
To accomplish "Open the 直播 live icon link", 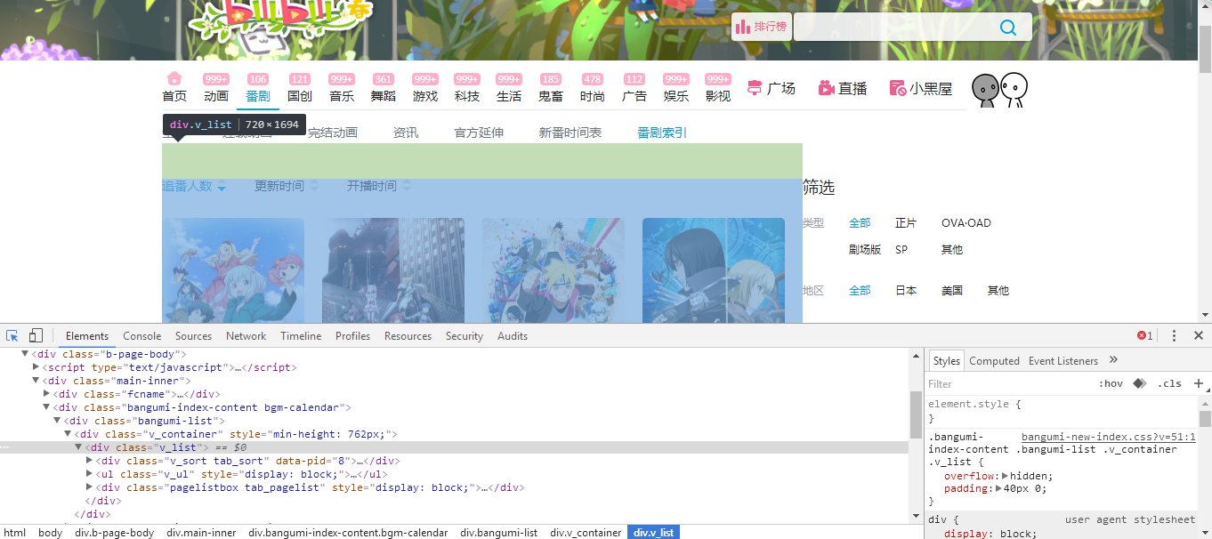I will 842,88.
